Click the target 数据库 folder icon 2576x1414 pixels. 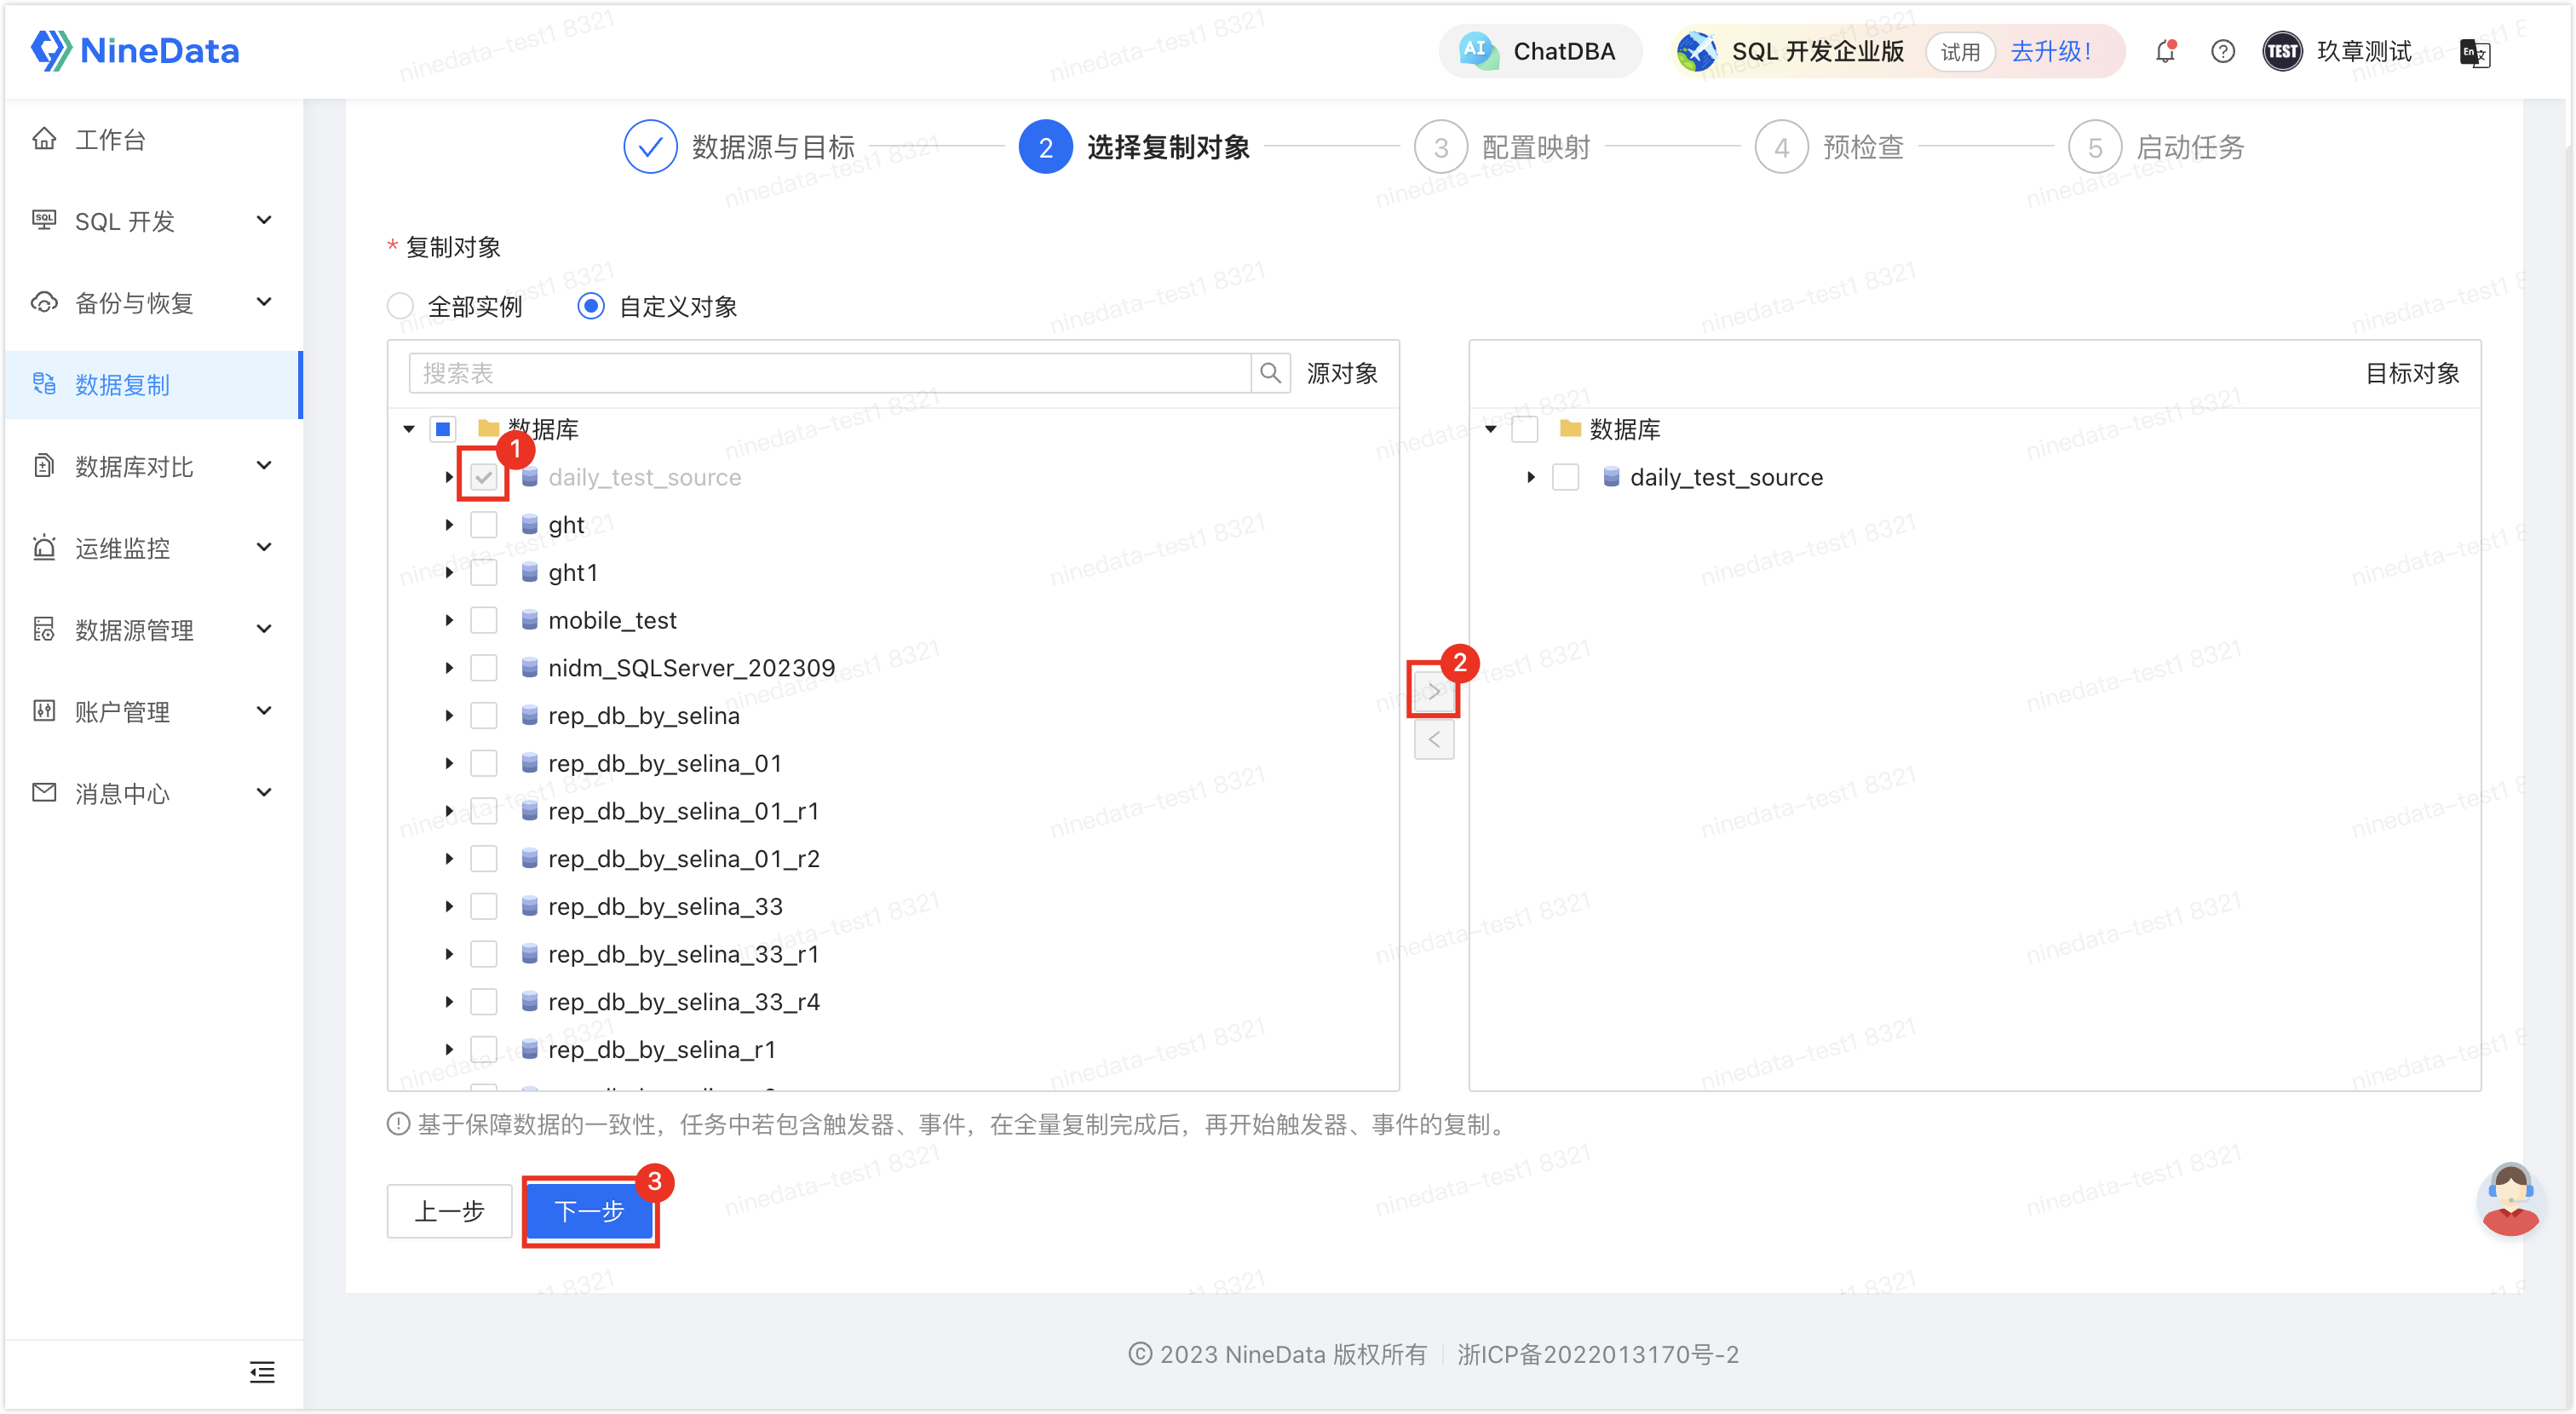tap(1570, 429)
